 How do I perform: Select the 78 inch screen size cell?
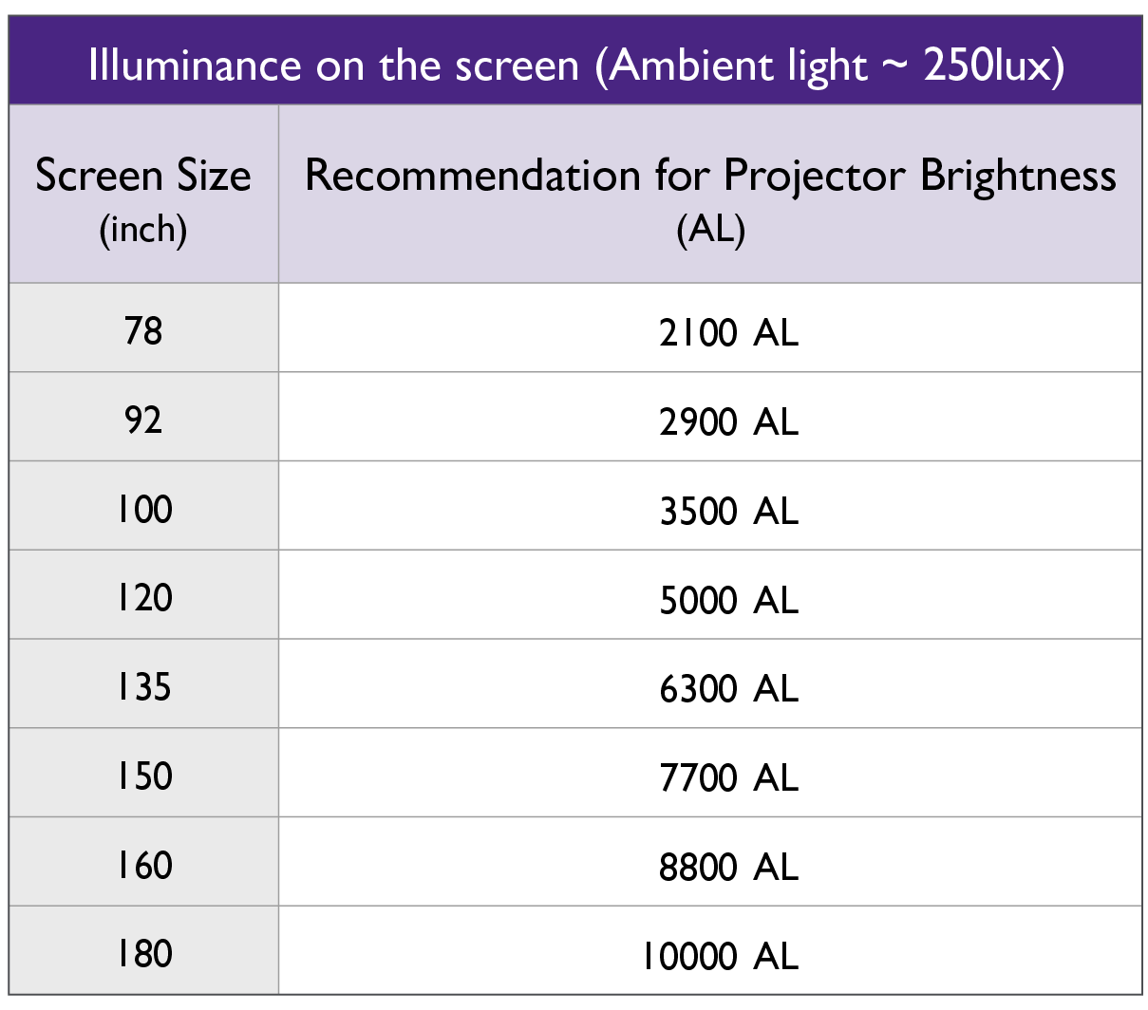[143, 331]
